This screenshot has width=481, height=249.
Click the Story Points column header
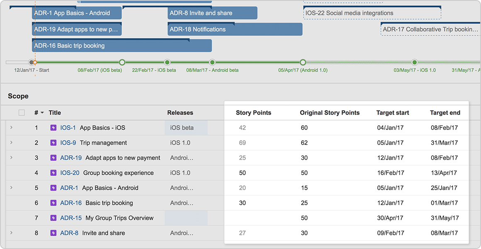pos(253,113)
